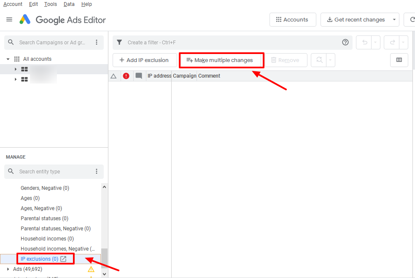Click the filter funnel icon
Image resolution: width=415 pixels, height=278 pixels.
pos(119,42)
